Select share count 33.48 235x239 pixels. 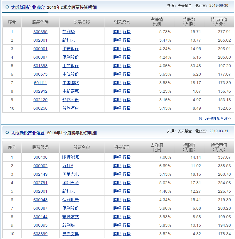195,66
